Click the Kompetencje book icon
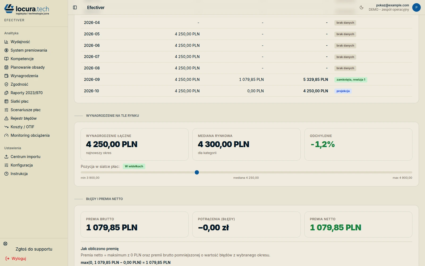 (6, 59)
